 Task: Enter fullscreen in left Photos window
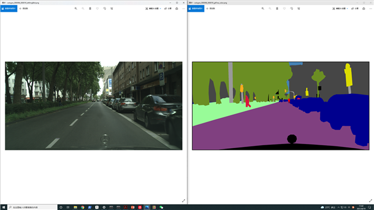[183, 201]
